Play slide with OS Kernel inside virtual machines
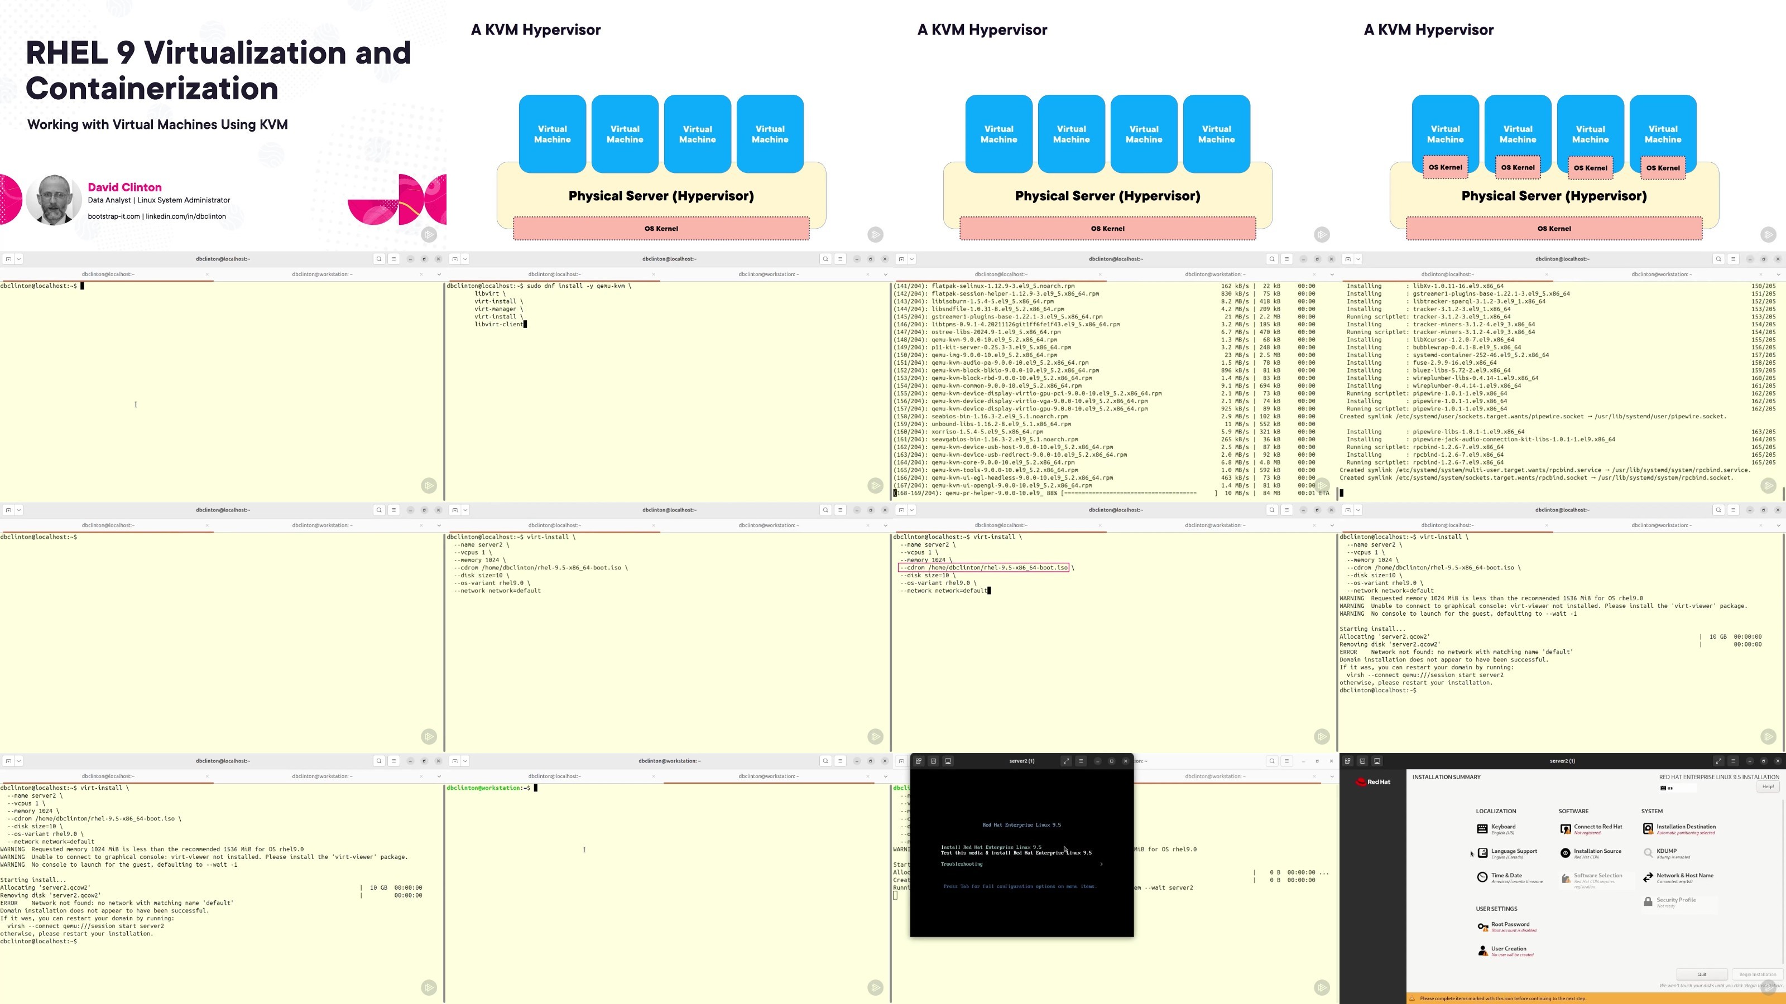The height and width of the screenshot is (1004, 1786). [x=1769, y=234]
